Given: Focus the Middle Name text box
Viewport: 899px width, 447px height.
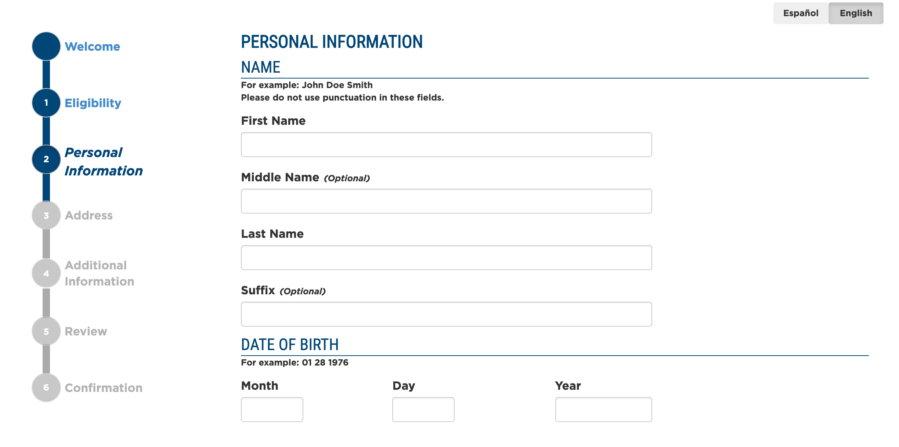Looking at the screenshot, I should [x=446, y=201].
